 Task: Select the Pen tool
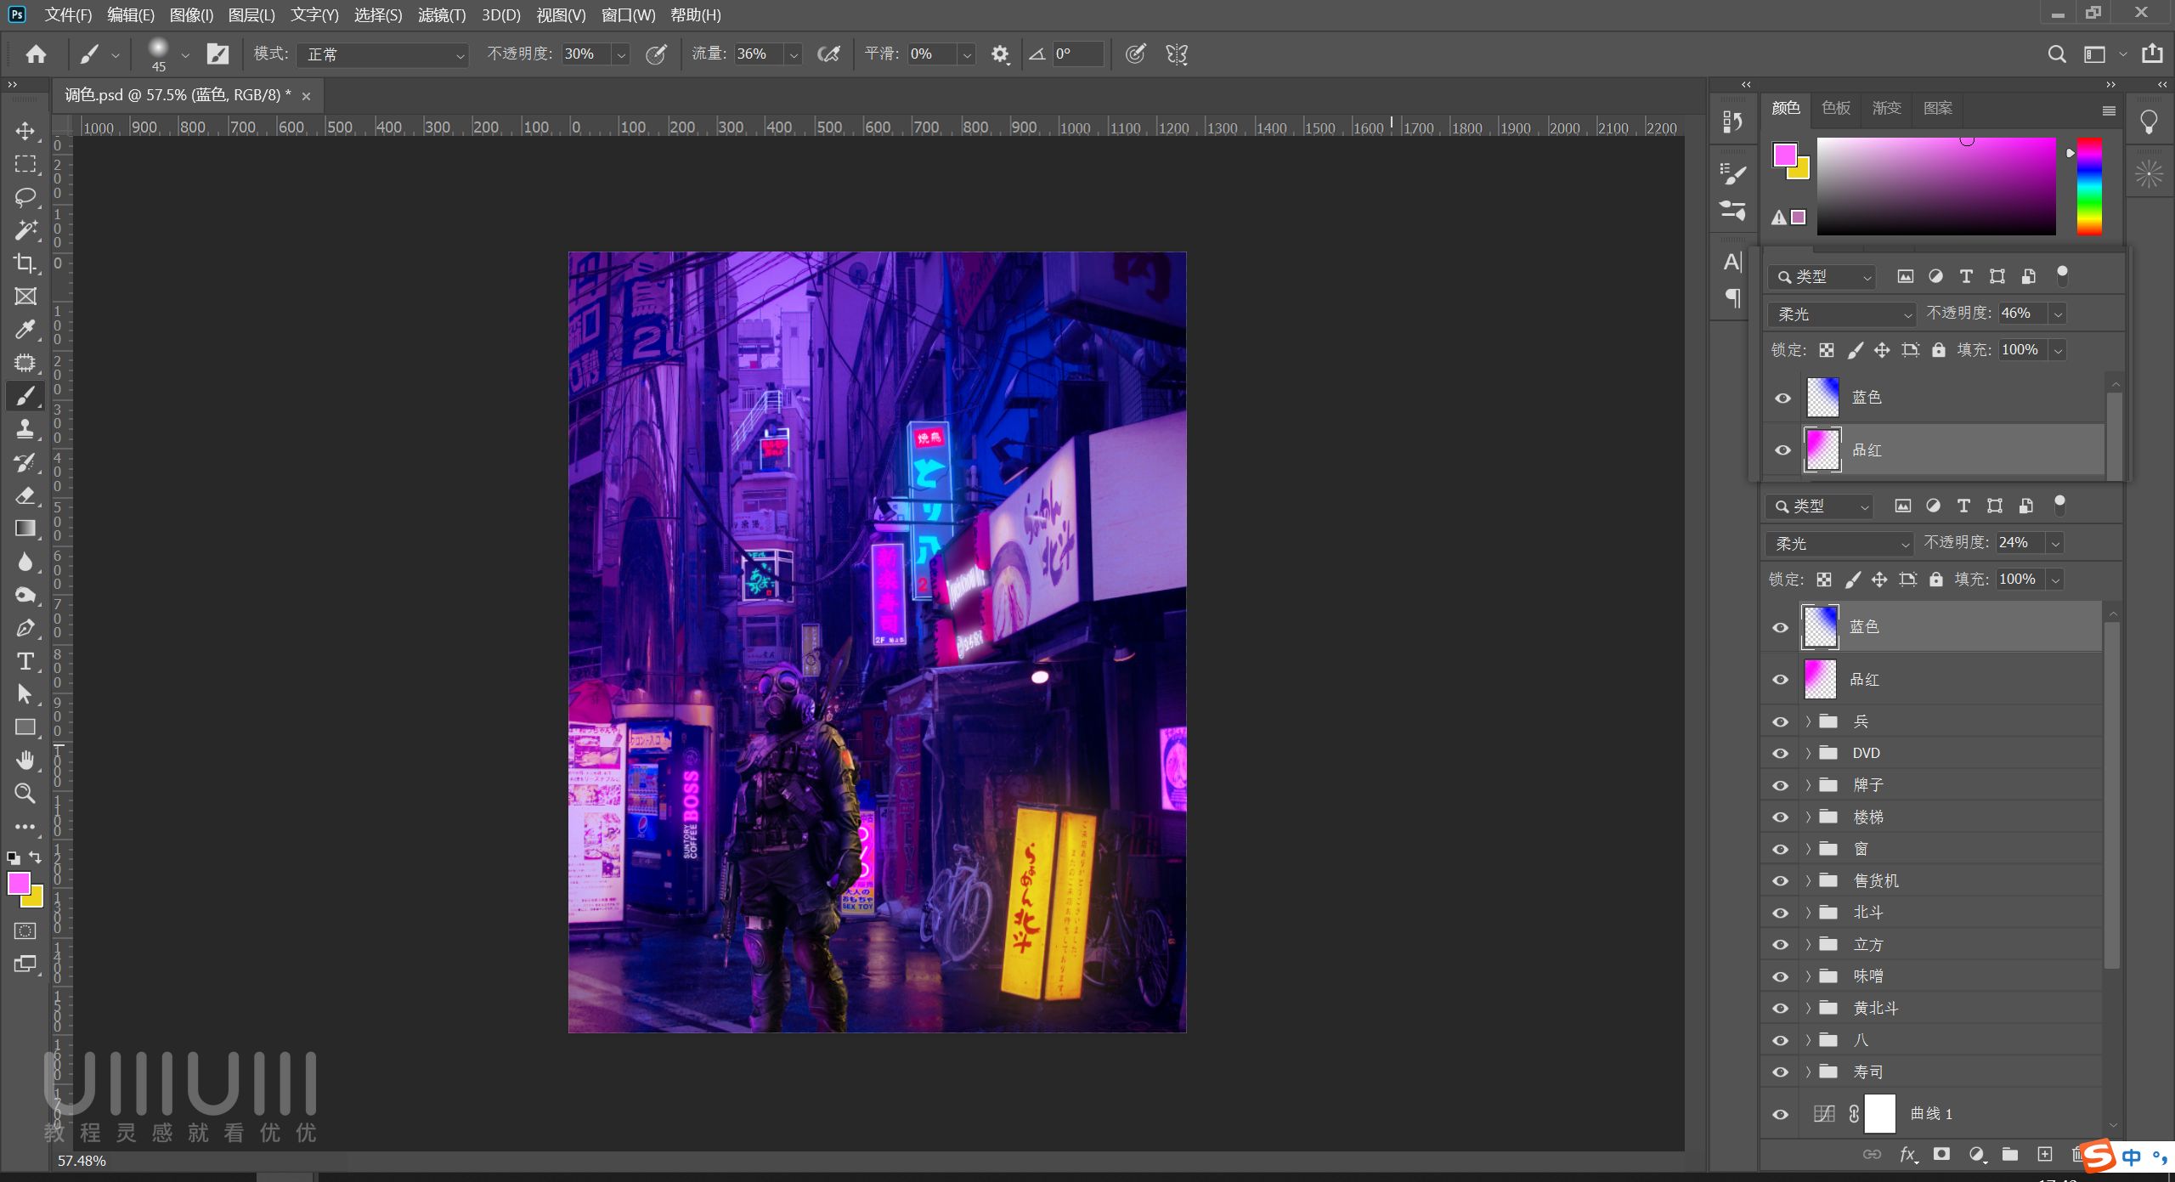pyautogui.click(x=25, y=628)
